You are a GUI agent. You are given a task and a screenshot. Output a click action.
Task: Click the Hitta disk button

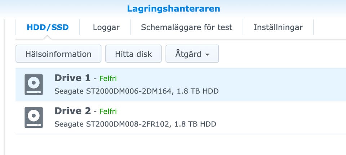point(133,54)
